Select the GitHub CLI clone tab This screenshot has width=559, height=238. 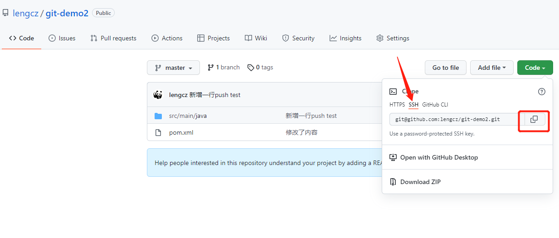coord(435,104)
